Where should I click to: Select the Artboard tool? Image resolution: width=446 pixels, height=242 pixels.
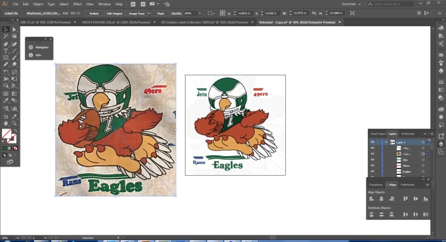(5, 116)
